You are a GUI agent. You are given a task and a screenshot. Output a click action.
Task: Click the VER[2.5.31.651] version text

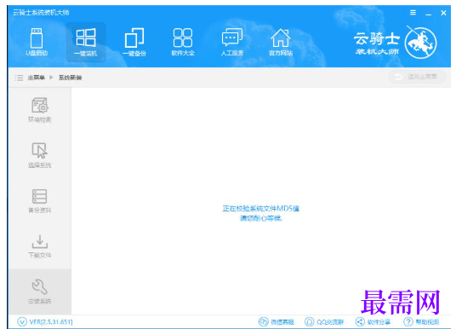coord(51,321)
